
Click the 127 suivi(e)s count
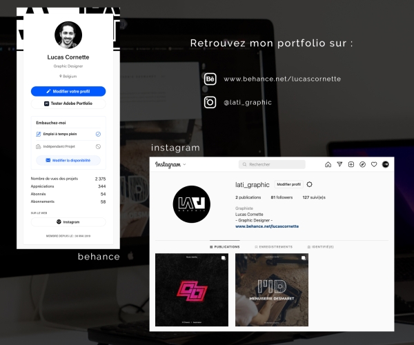point(314,197)
